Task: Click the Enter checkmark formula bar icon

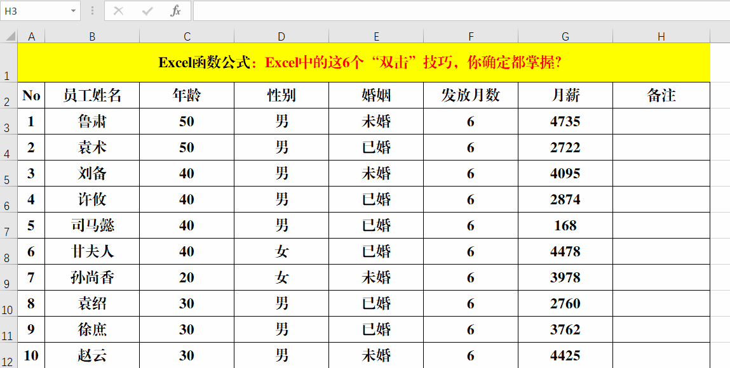Action: click(x=147, y=11)
